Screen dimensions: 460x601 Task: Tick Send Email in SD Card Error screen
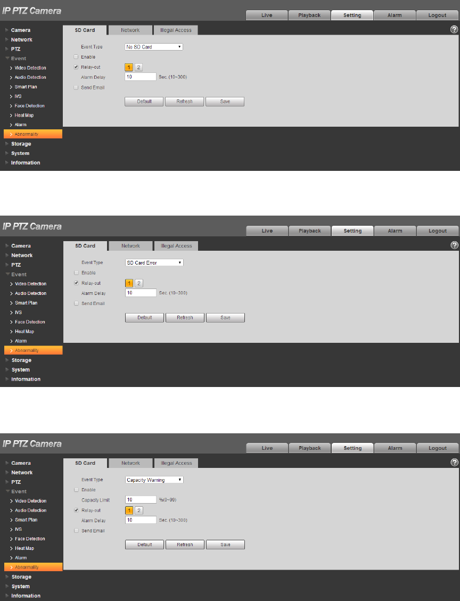(x=76, y=303)
